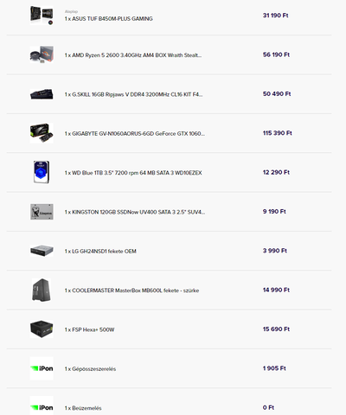Open the ASUS TUF B450M-PLUS GAMING link
The width and height of the screenshot is (346, 415).
point(109,19)
